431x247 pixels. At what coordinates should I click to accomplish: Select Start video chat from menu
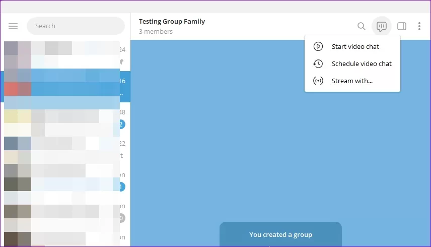click(355, 46)
